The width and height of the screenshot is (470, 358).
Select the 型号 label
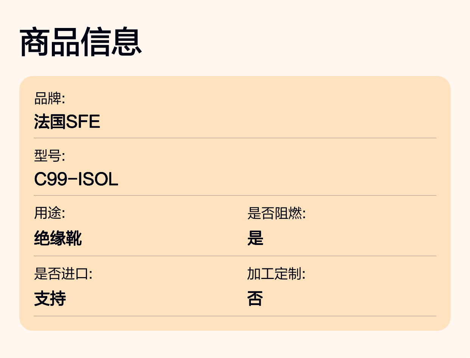click(50, 156)
